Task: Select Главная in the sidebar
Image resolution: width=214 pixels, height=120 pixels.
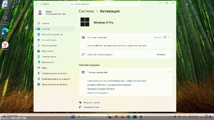Action: [x=45, y=23]
